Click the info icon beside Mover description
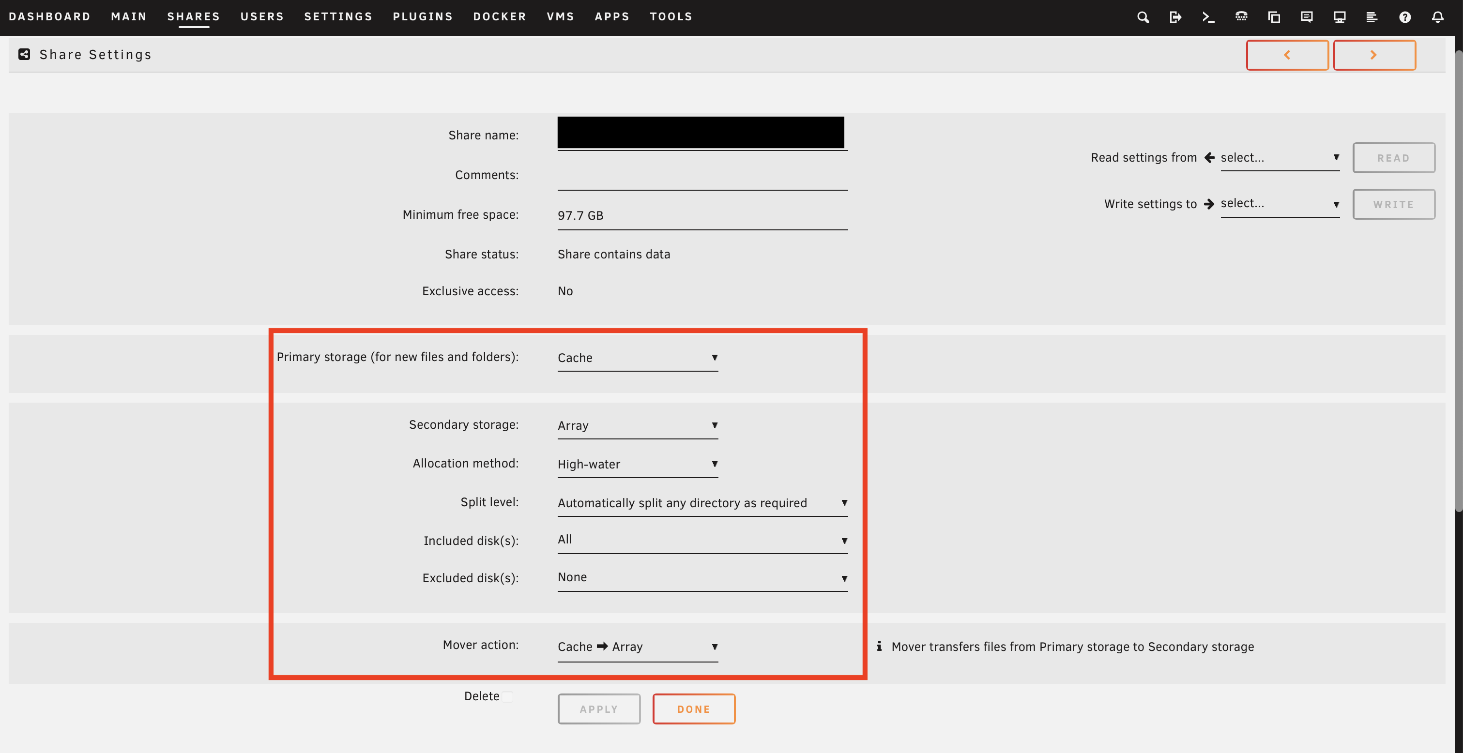1463x753 pixels. [x=879, y=646]
